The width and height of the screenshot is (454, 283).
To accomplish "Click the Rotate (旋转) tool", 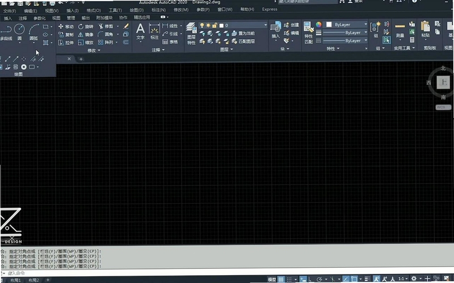I will (x=86, y=27).
